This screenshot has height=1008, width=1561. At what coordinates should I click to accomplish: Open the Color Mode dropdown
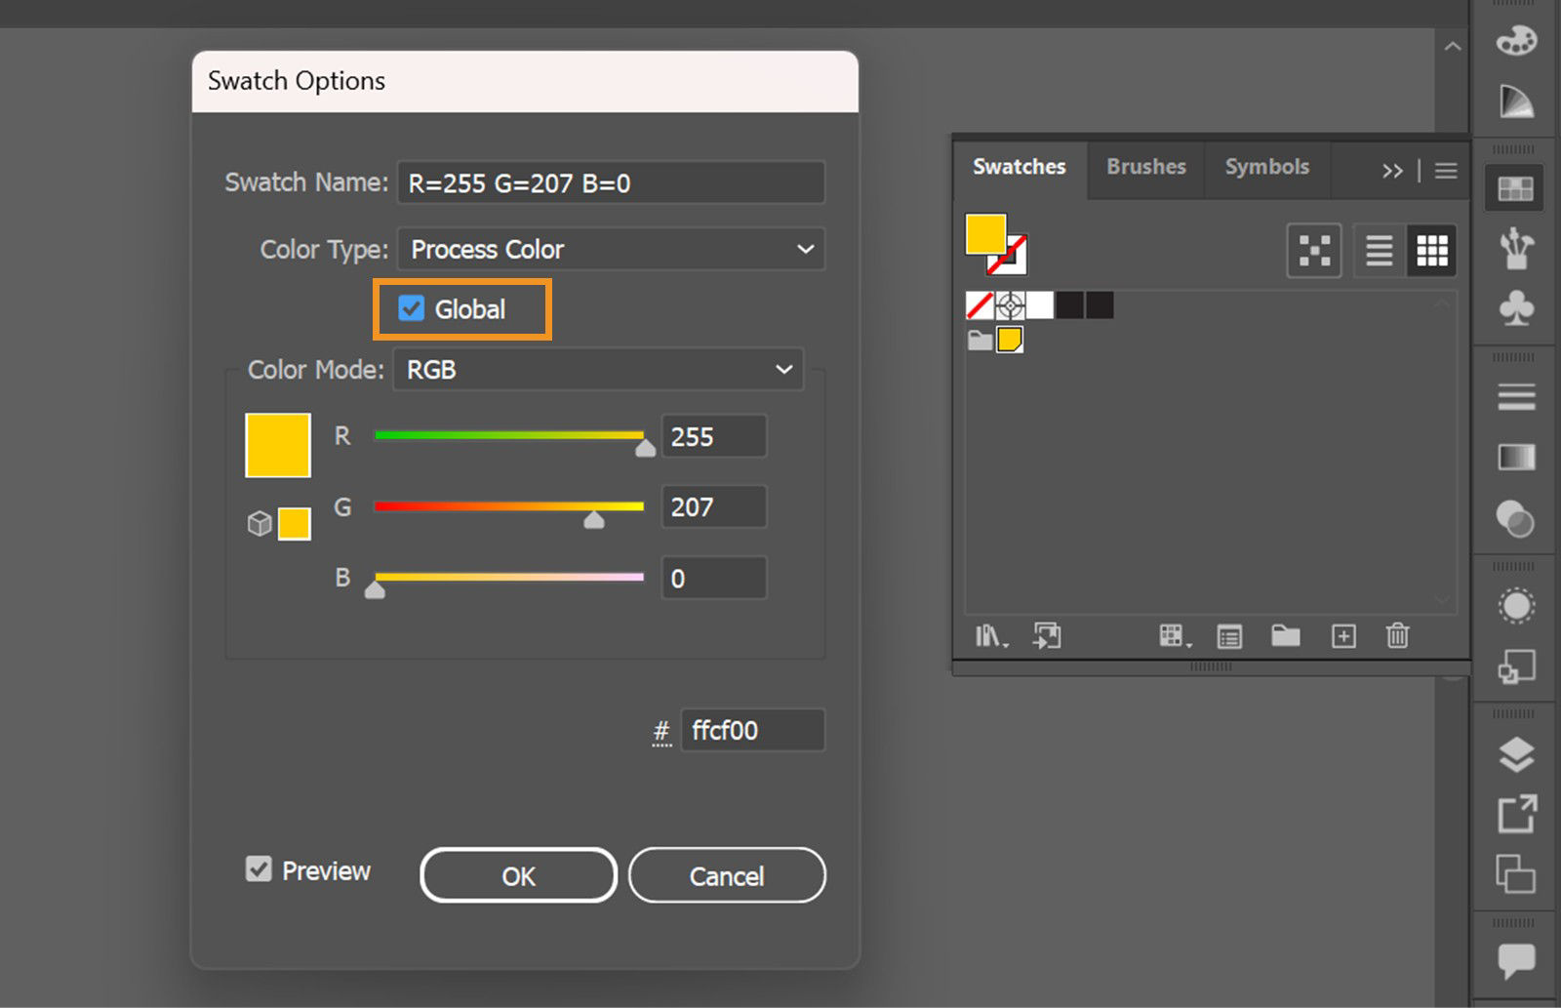click(x=597, y=370)
